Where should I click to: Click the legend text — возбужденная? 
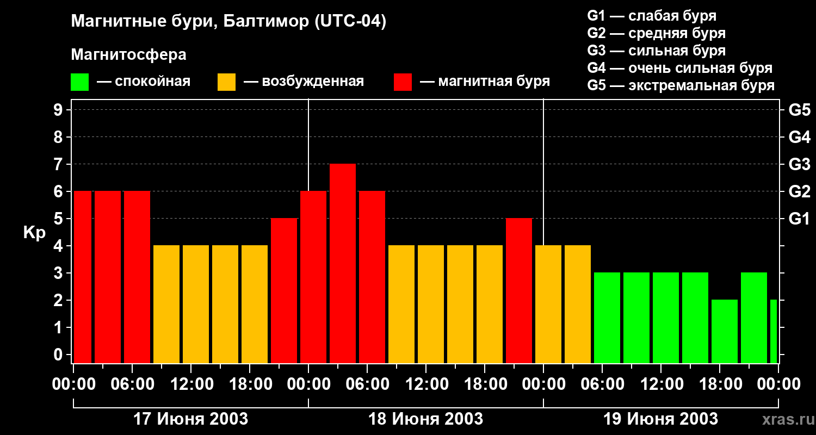[304, 82]
